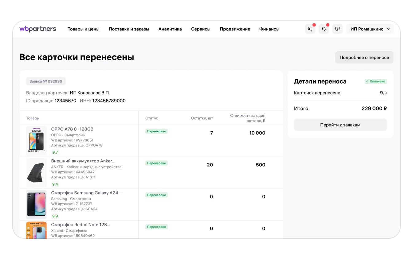Screen dimensions: 413x259
Task: Click Артикул продавца: A1611
Action: point(73,177)
